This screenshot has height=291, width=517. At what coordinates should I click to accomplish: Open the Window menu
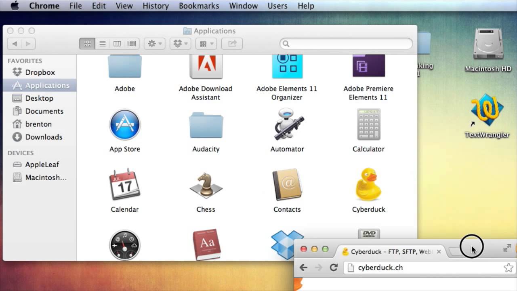coord(243,6)
